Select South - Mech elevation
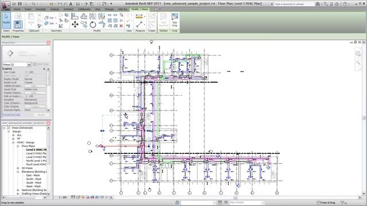 (34, 183)
